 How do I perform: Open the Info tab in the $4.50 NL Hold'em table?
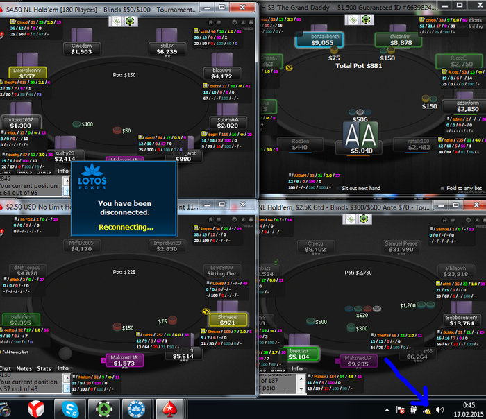tap(63, 171)
